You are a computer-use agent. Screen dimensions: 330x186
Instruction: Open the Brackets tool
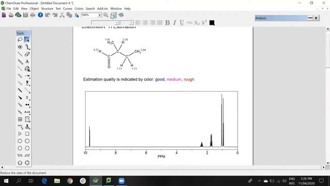point(27,98)
